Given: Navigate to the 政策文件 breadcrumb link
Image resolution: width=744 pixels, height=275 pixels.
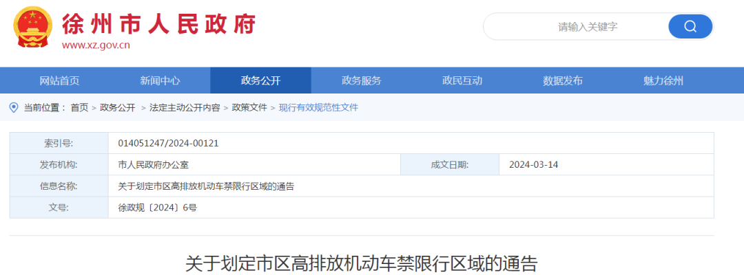Looking at the screenshot, I should (x=249, y=107).
